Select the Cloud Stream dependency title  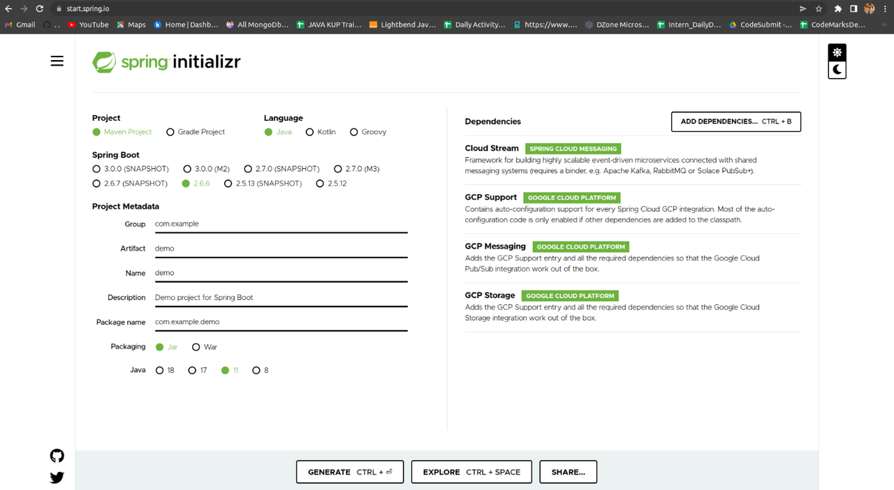[x=492, y=148]
